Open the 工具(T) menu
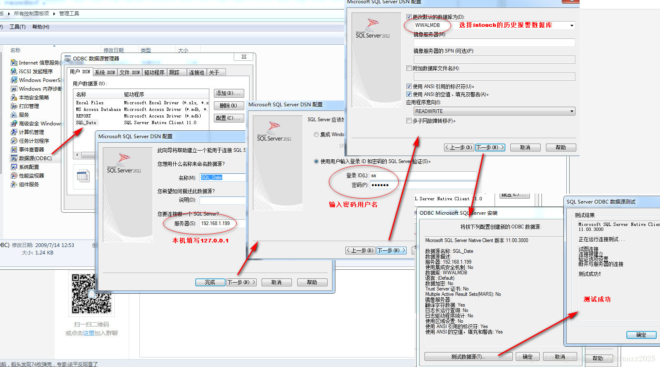 pos(17,27)
